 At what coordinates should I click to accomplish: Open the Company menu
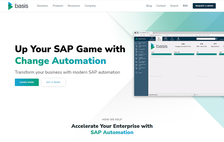tap(90, 6)
